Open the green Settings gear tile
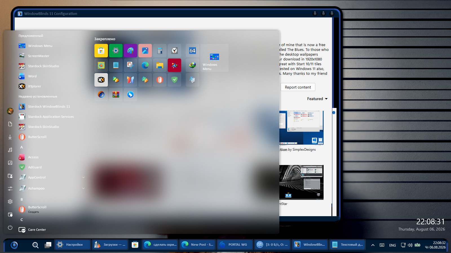The height and width of the screenshot is (253, 451). (116, 51)
